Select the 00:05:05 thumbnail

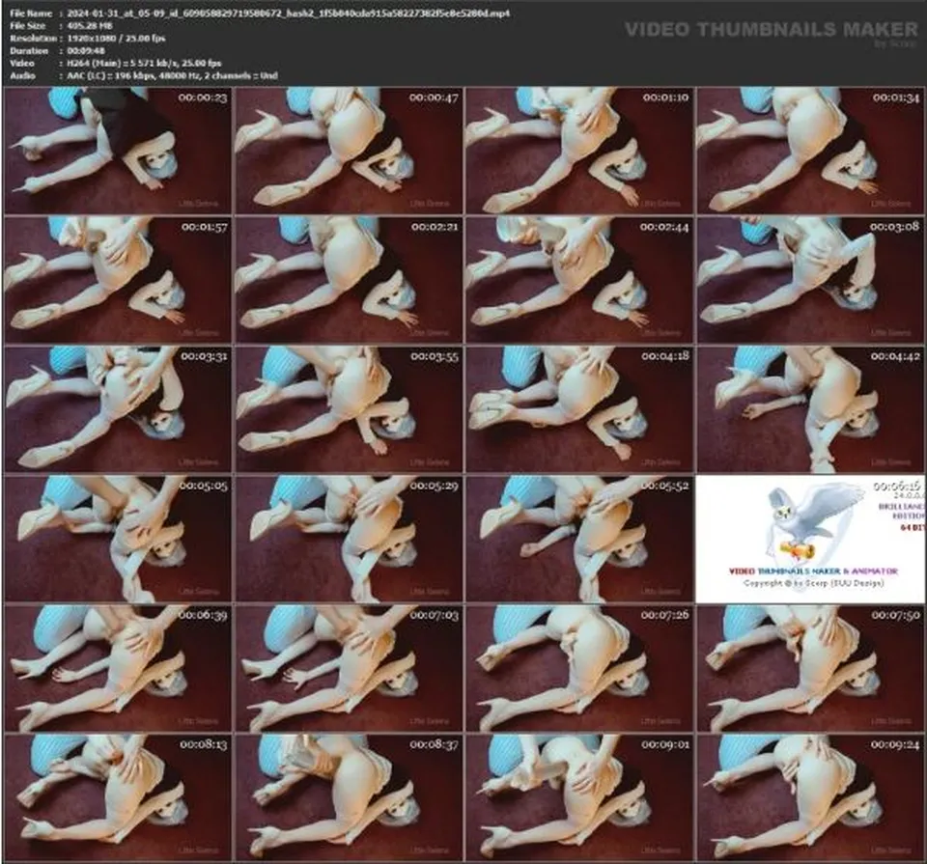(118, 539)
